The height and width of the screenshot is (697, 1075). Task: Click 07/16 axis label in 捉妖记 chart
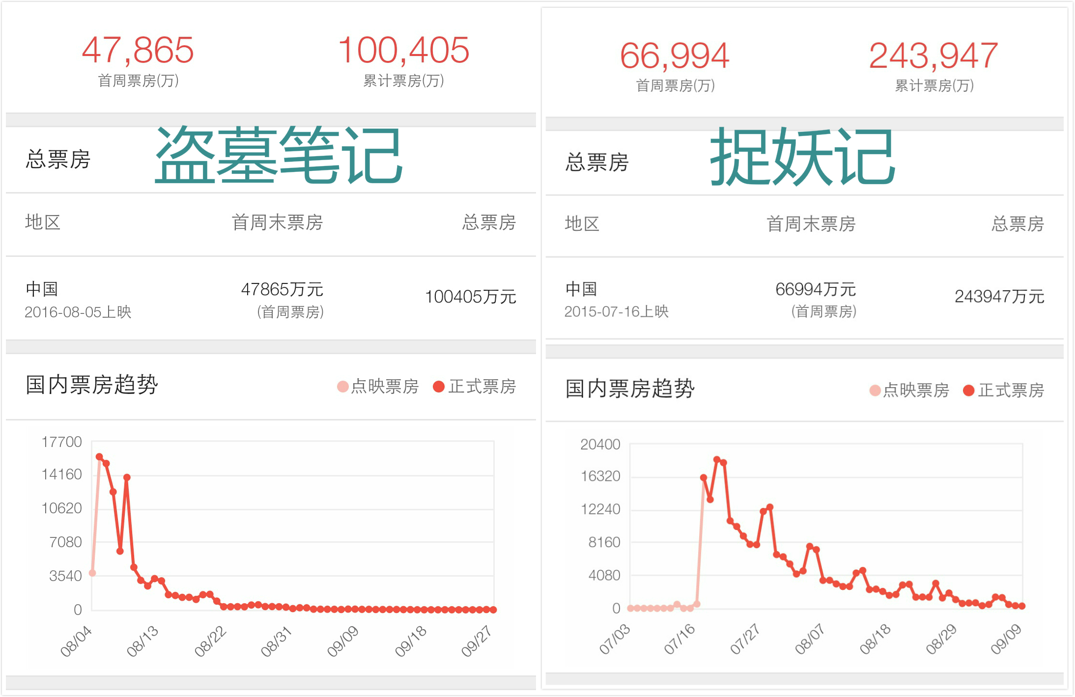680,640
